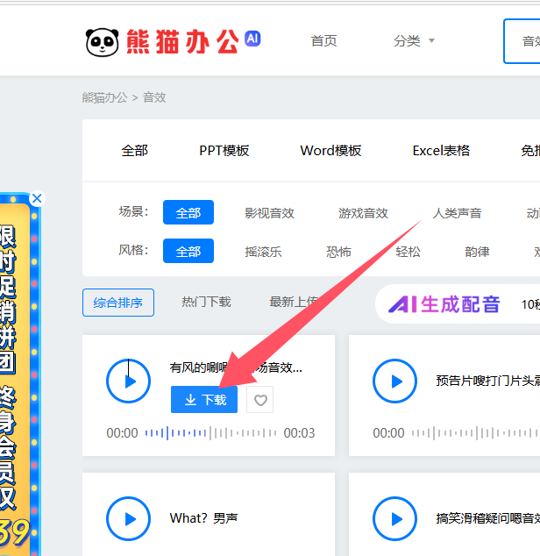The image size is (540, 556).
Task: Click 熊猫办公 breadcrumb link
Action: 104,97
